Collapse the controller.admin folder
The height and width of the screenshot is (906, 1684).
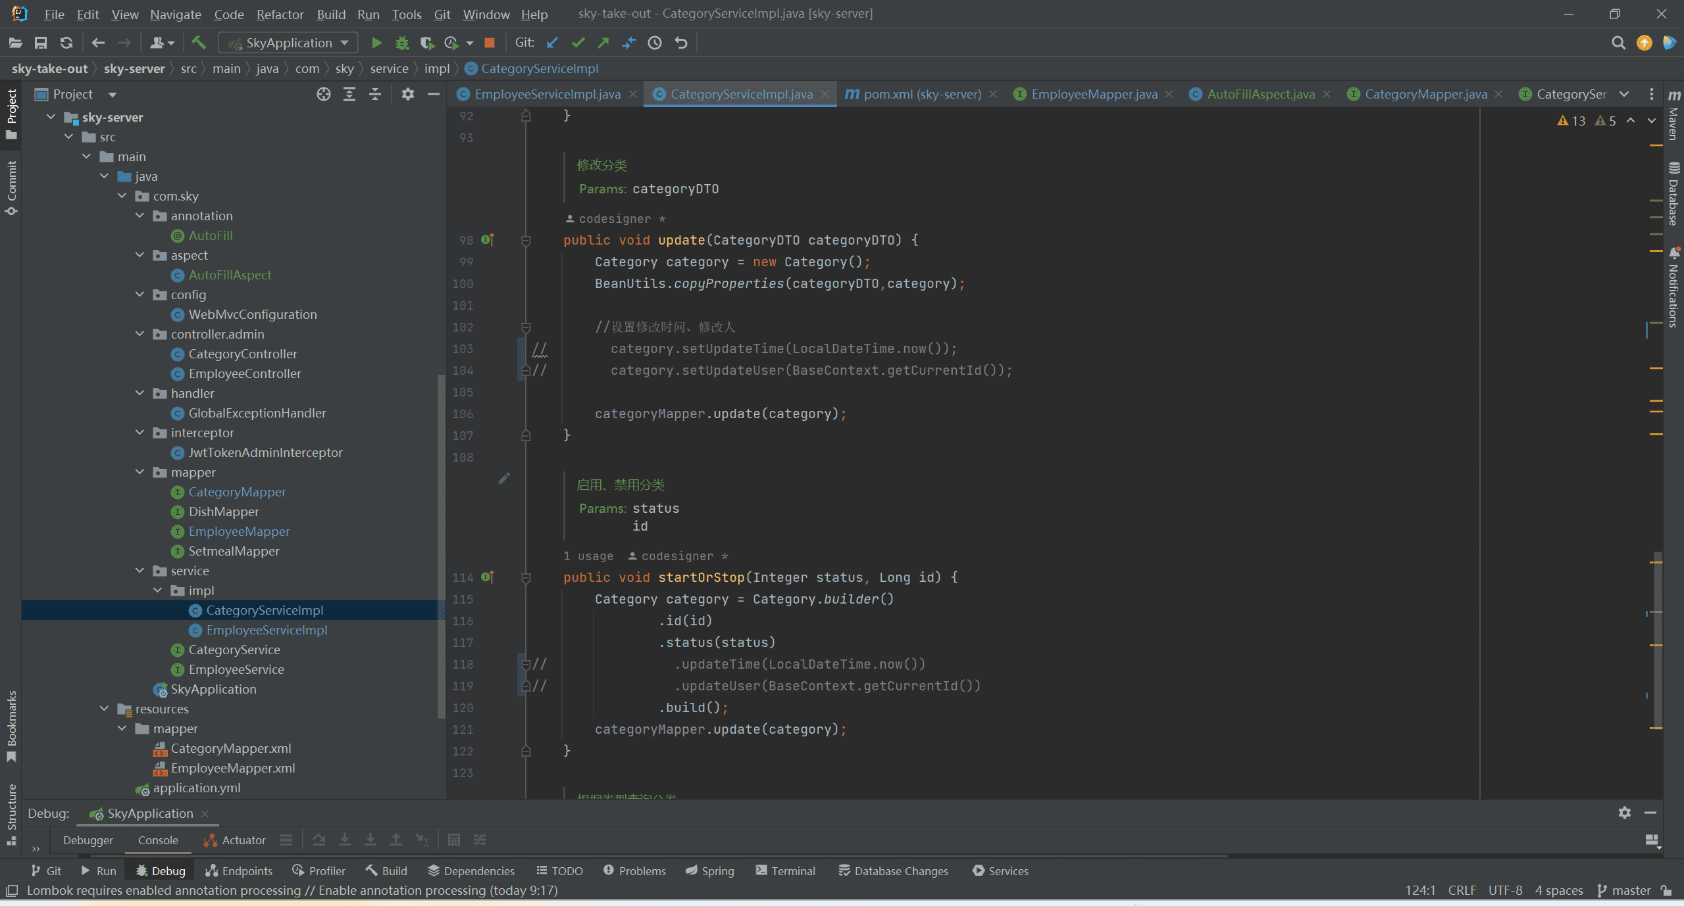tap(140, 334)
